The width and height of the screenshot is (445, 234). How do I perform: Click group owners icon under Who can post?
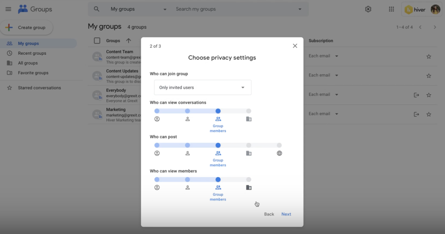pos(157,153)
